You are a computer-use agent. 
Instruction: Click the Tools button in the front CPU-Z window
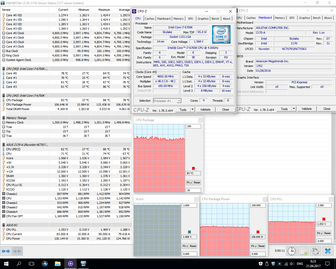tap(183, 110)
